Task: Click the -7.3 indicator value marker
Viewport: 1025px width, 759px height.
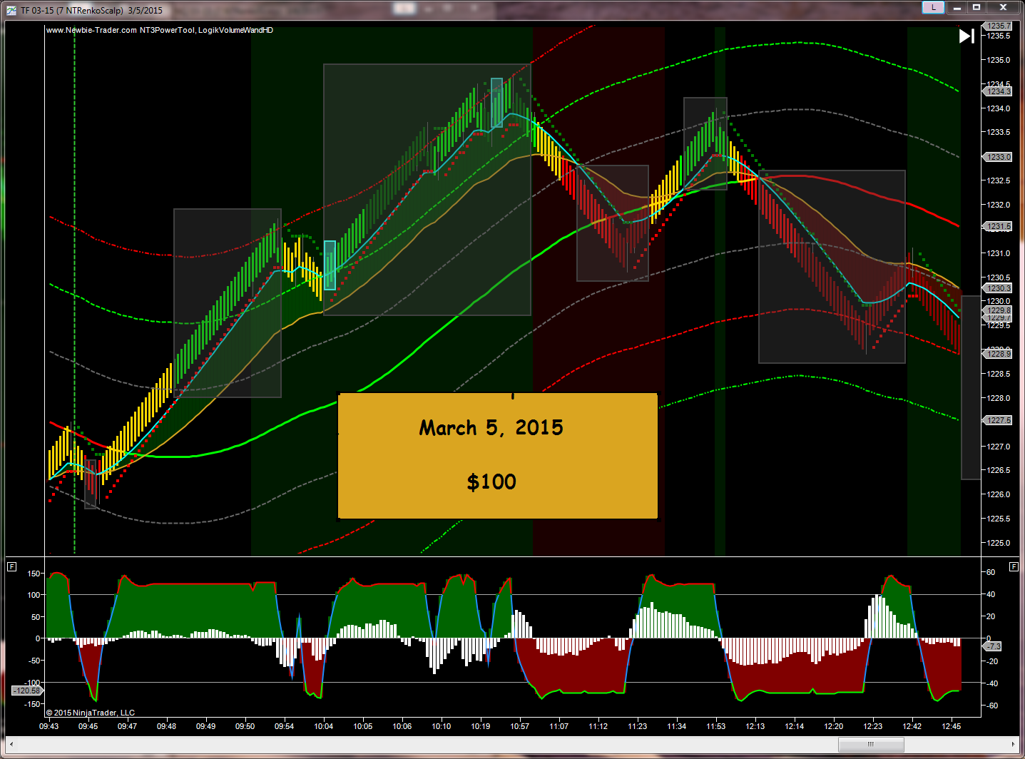Action: [993, 646]
